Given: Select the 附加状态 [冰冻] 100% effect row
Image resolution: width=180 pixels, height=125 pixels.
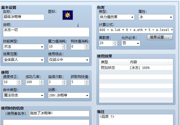Looking at the screenshot, I should 136,68.
